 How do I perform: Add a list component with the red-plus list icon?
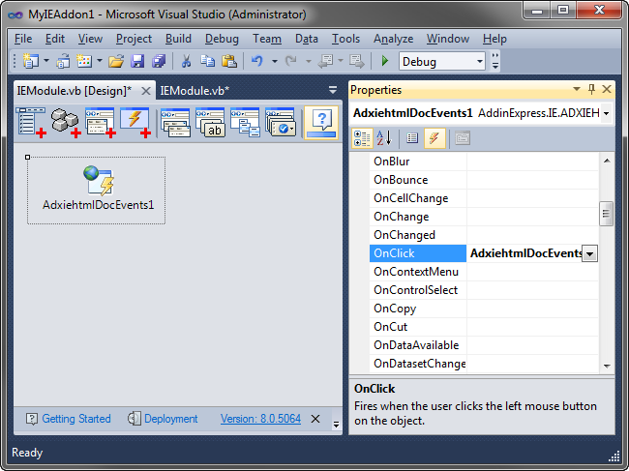[x=31, y=123]
